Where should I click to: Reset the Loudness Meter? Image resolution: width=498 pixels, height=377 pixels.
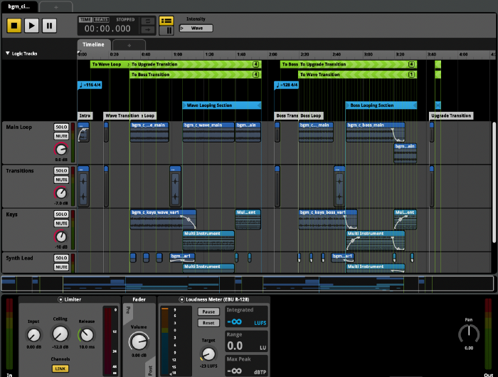point(208,323)
